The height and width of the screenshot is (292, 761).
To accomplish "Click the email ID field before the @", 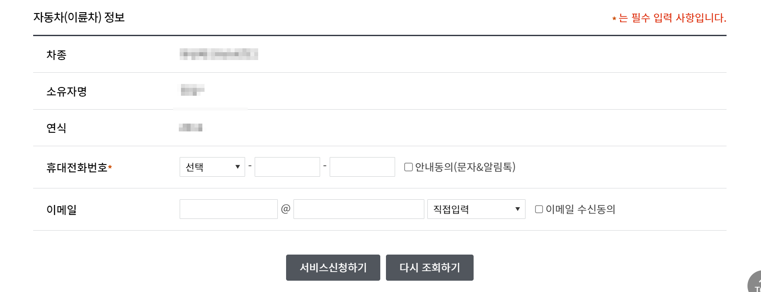I will click(x=229, y=209).
